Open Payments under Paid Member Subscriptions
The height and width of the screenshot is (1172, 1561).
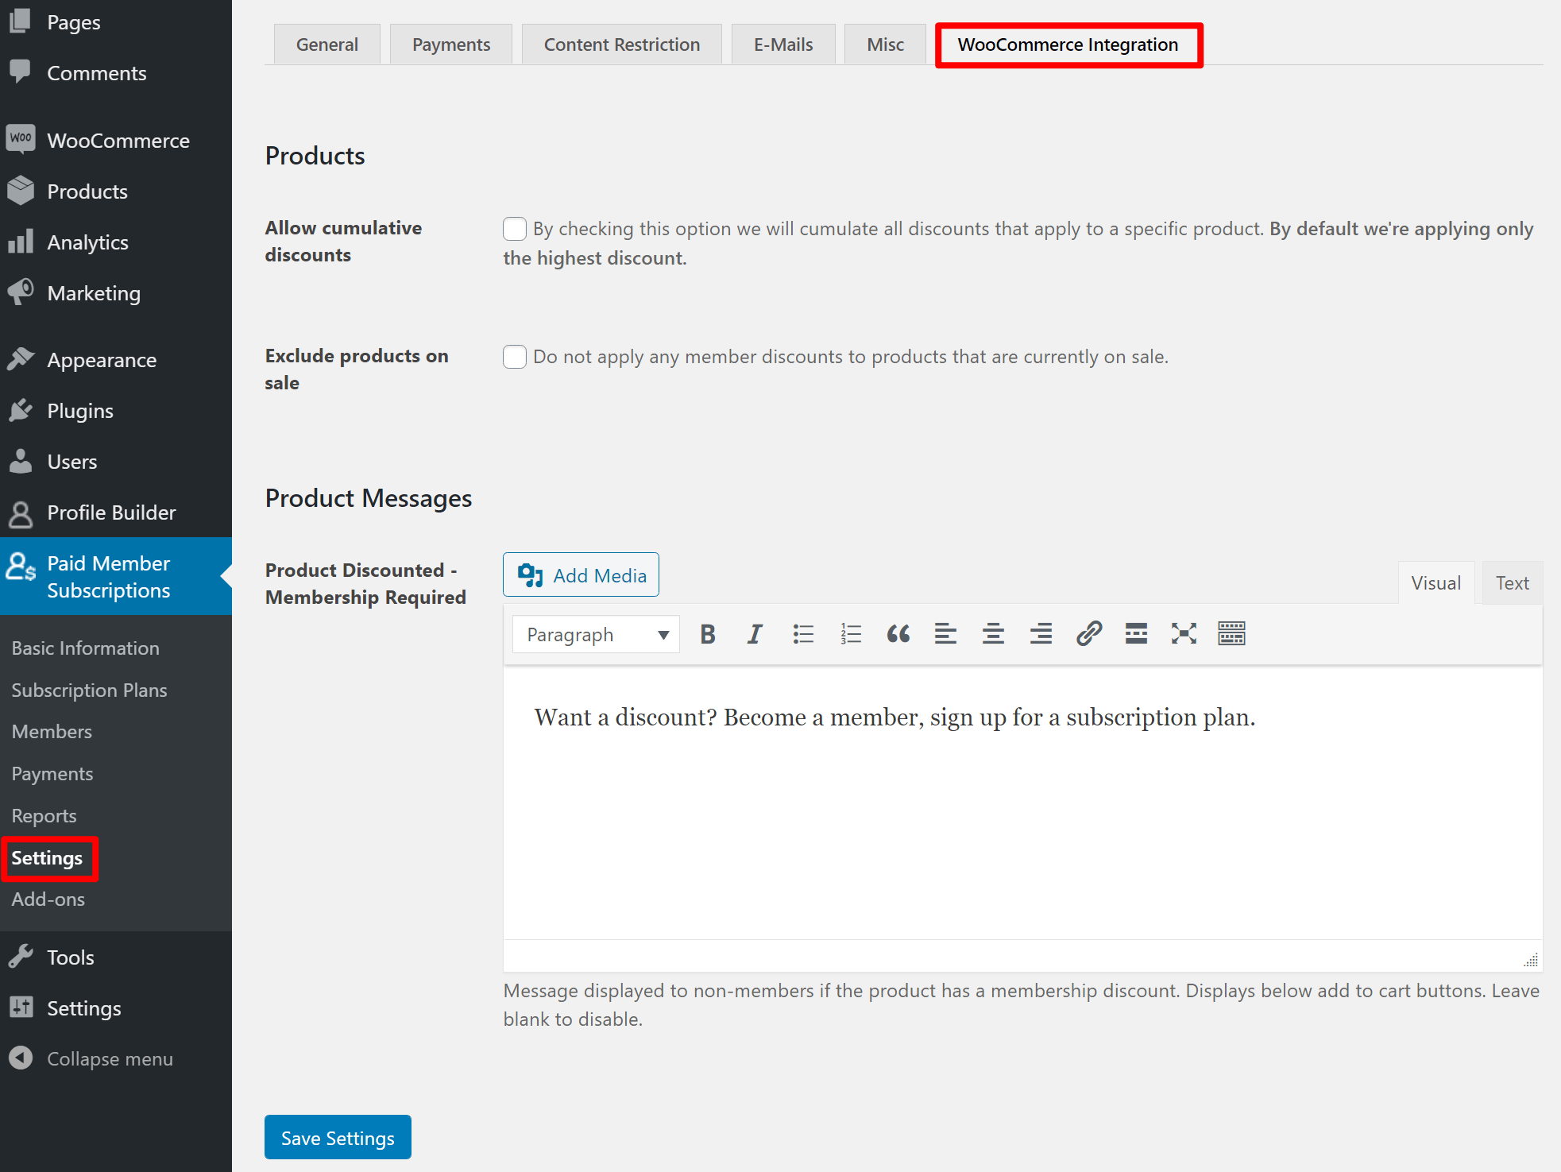click(x=52, y=773)
